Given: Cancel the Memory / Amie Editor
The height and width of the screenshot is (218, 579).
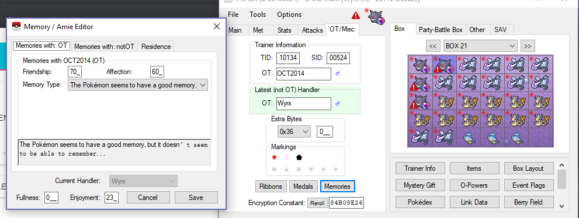Looking at the screenshot, I should (148, 198).
